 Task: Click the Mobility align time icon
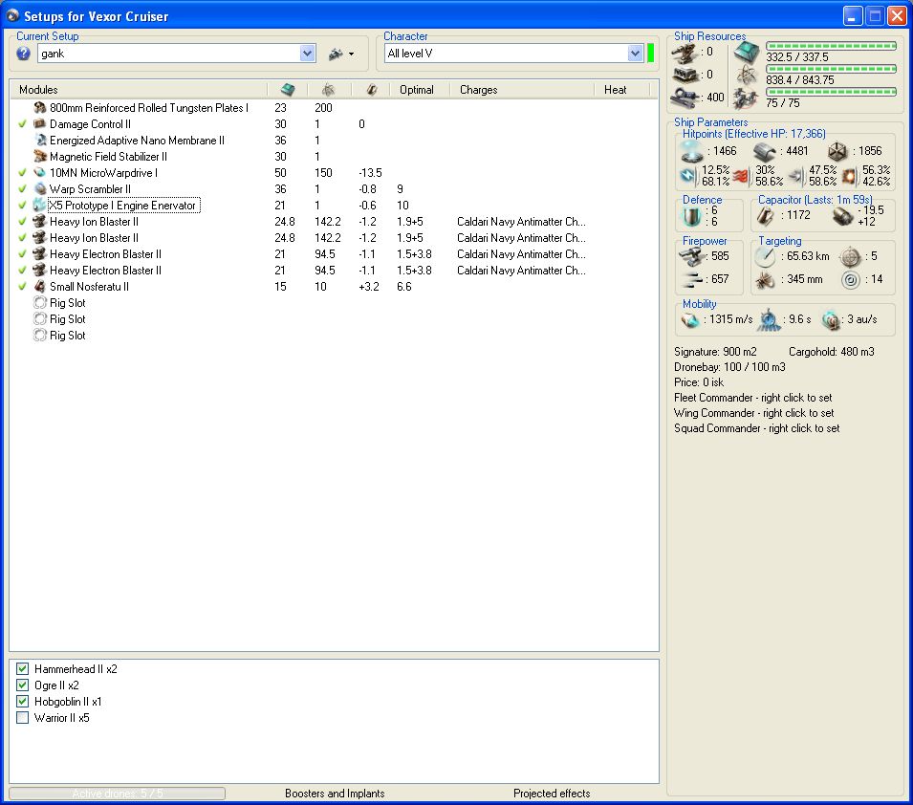(770, 319)
